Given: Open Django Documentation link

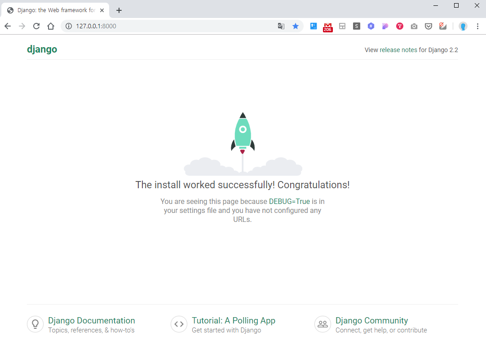Looking at the screenshot, I should 92,320.
